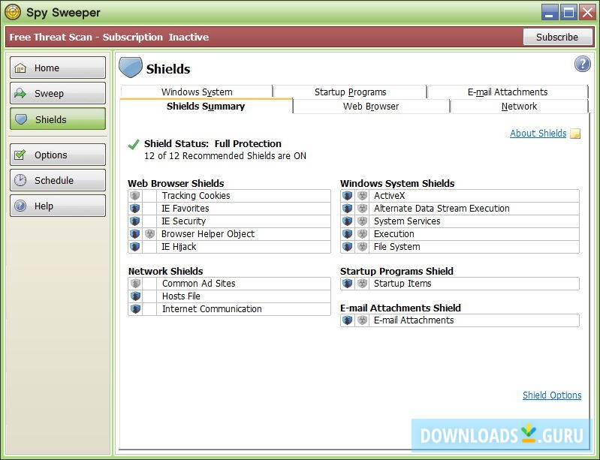This screenshot has height=460, width=600.
Task: Click the shield icon for Startup Items
Action: [347, 284]
